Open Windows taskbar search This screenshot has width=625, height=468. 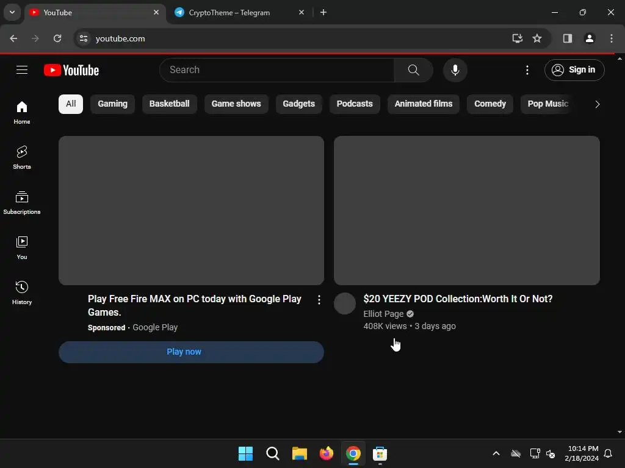[273, 453]
